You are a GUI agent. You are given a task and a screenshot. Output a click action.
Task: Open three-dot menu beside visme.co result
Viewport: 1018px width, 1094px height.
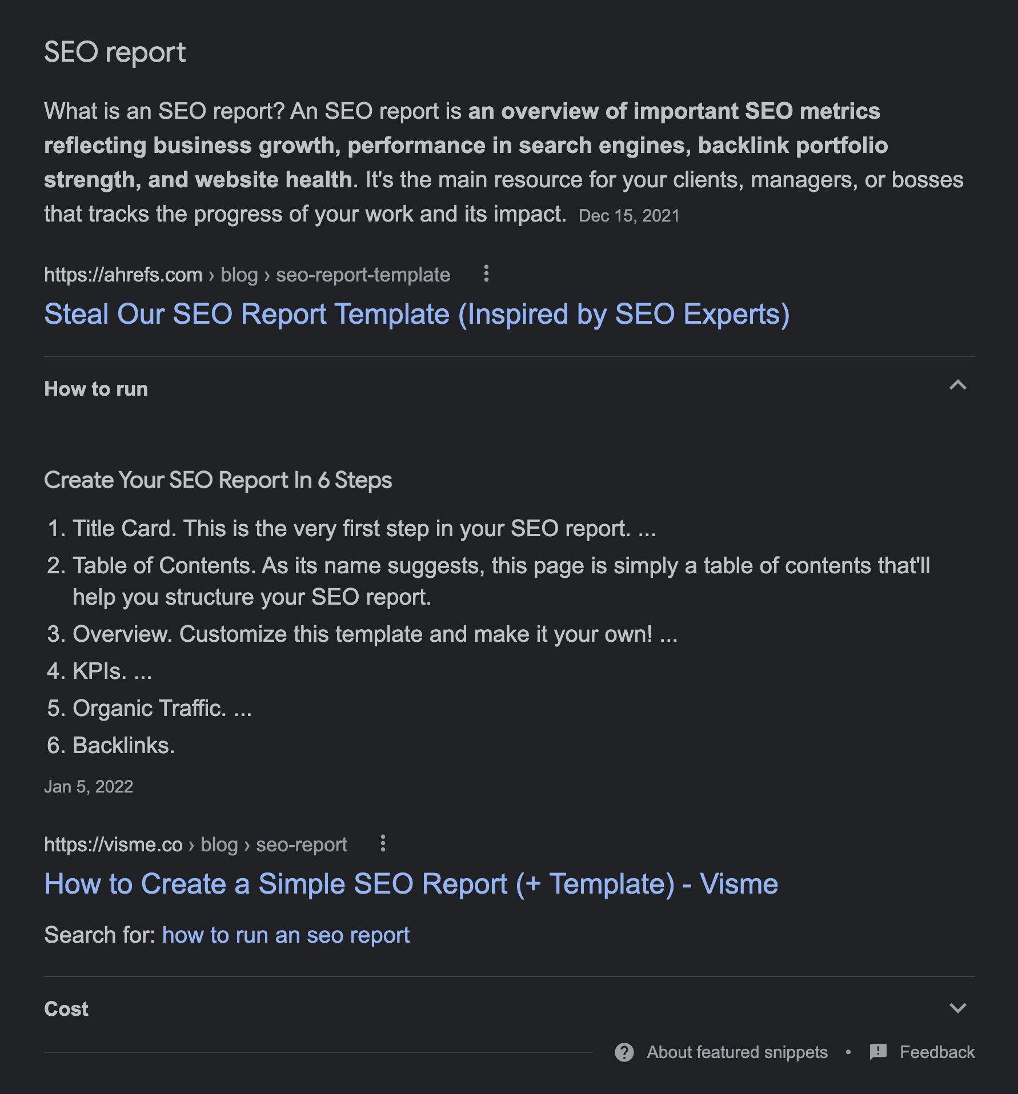click(383, 843)
